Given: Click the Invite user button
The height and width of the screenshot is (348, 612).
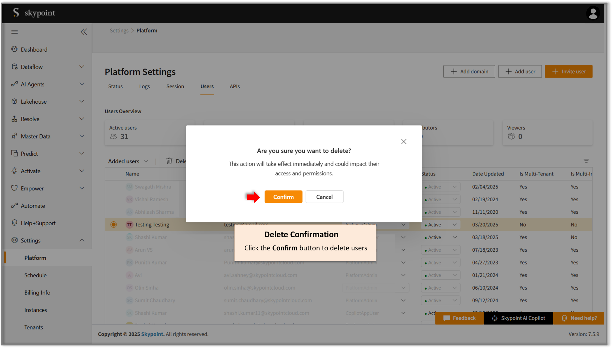Looking at the screenshot, I should click(568, 71).
